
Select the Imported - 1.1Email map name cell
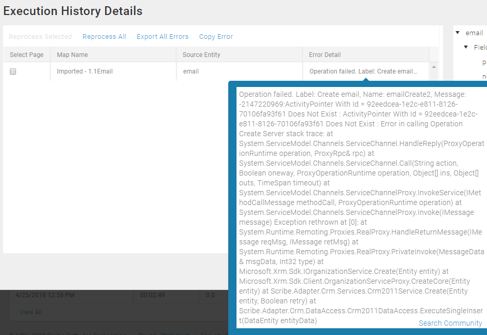tap(85, 71)
